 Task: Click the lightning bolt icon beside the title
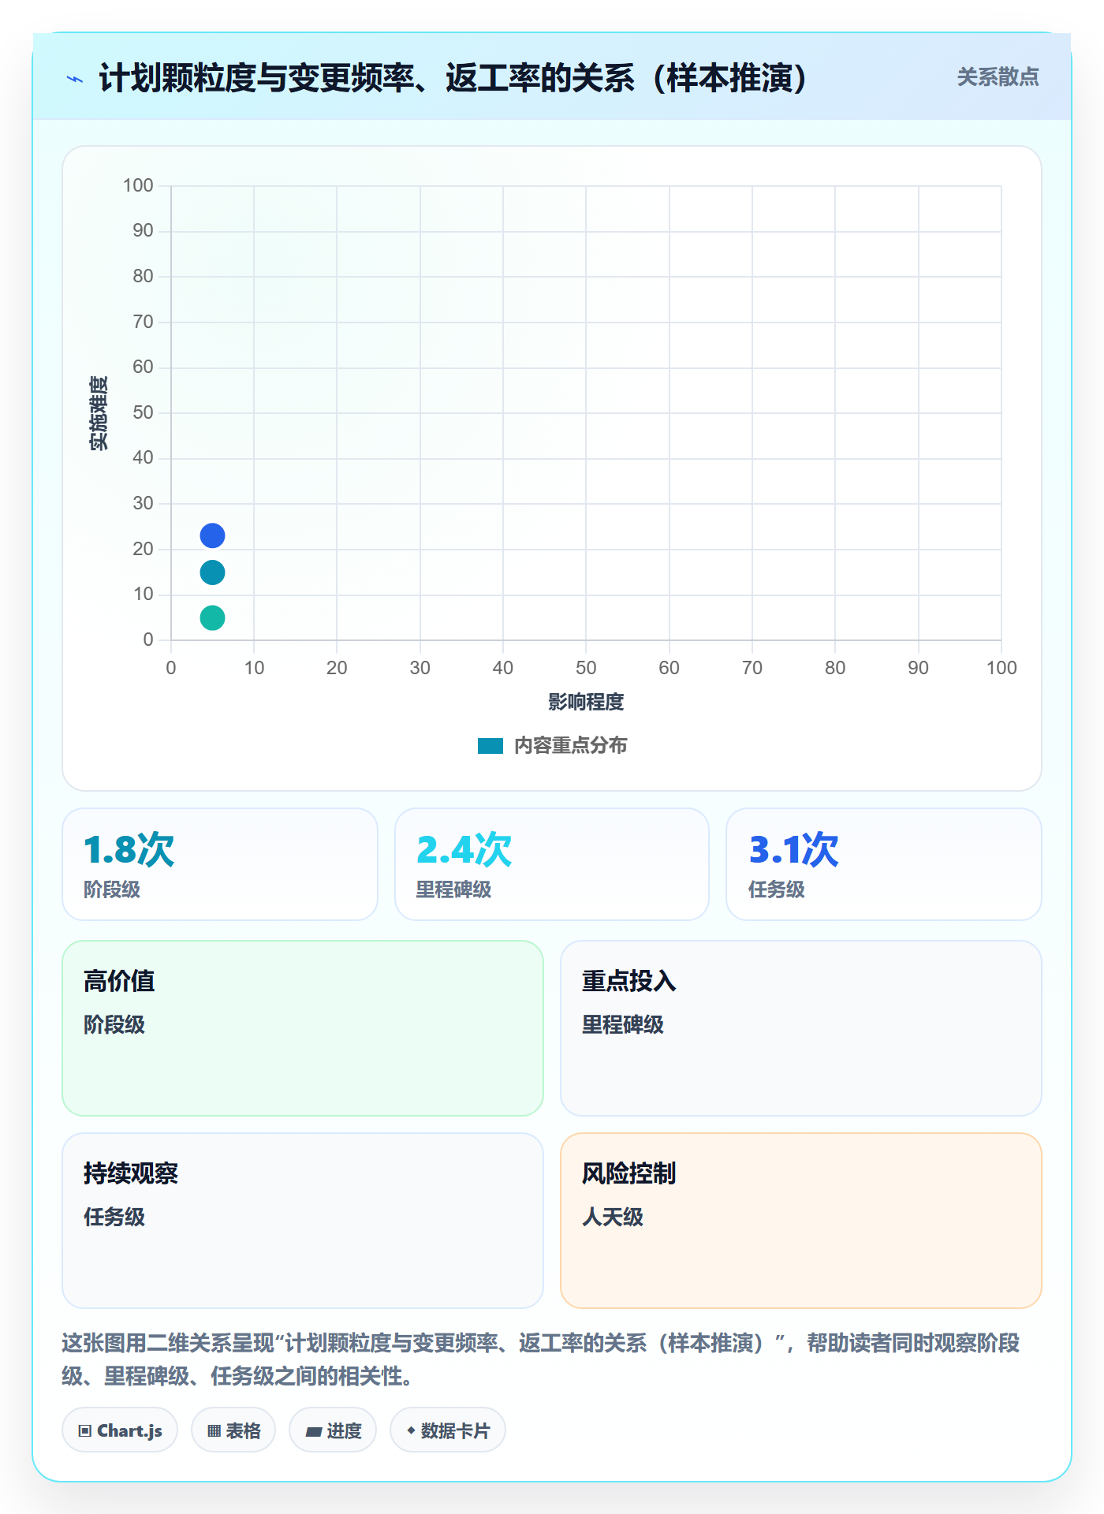(x=75, y=79)
